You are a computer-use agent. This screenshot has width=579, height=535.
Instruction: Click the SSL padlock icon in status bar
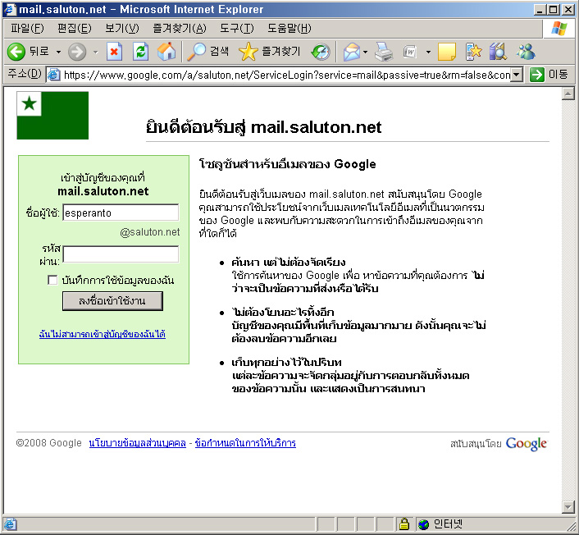point(404,524)
